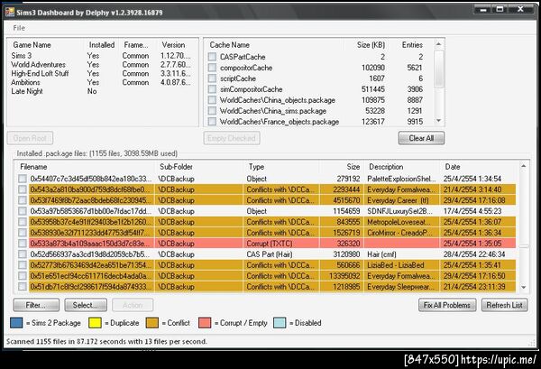This screenshot has width=541, height=369.
Task: Sort by Sub-Folder column header
Action: tap(200, 167)
